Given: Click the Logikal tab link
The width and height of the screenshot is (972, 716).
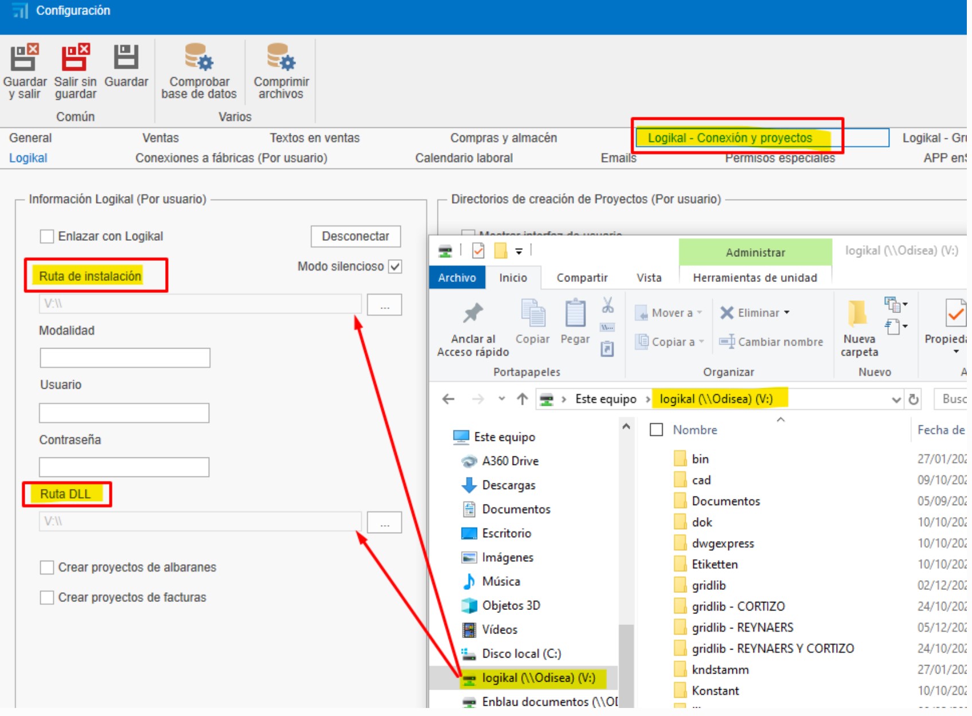Looking at the screenshot, I should 28,158.
